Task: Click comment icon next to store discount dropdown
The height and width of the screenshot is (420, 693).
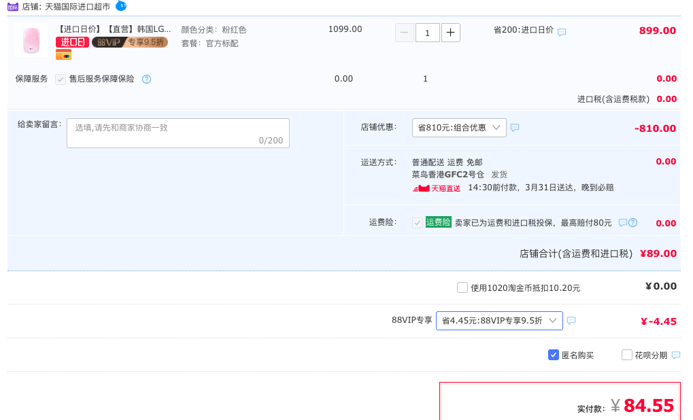Action: tap(515, 127)
